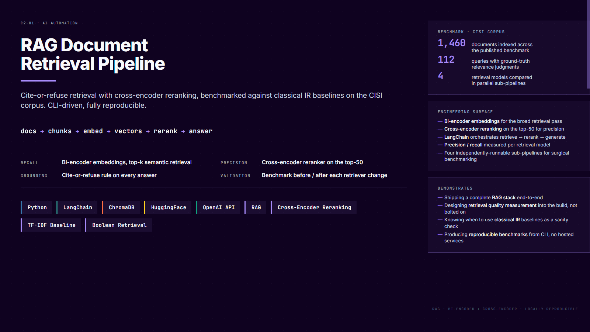Click the VALIDATION label
Image resolution: width=590 pixels, height=332 pixels.
(x=235, y=176)
